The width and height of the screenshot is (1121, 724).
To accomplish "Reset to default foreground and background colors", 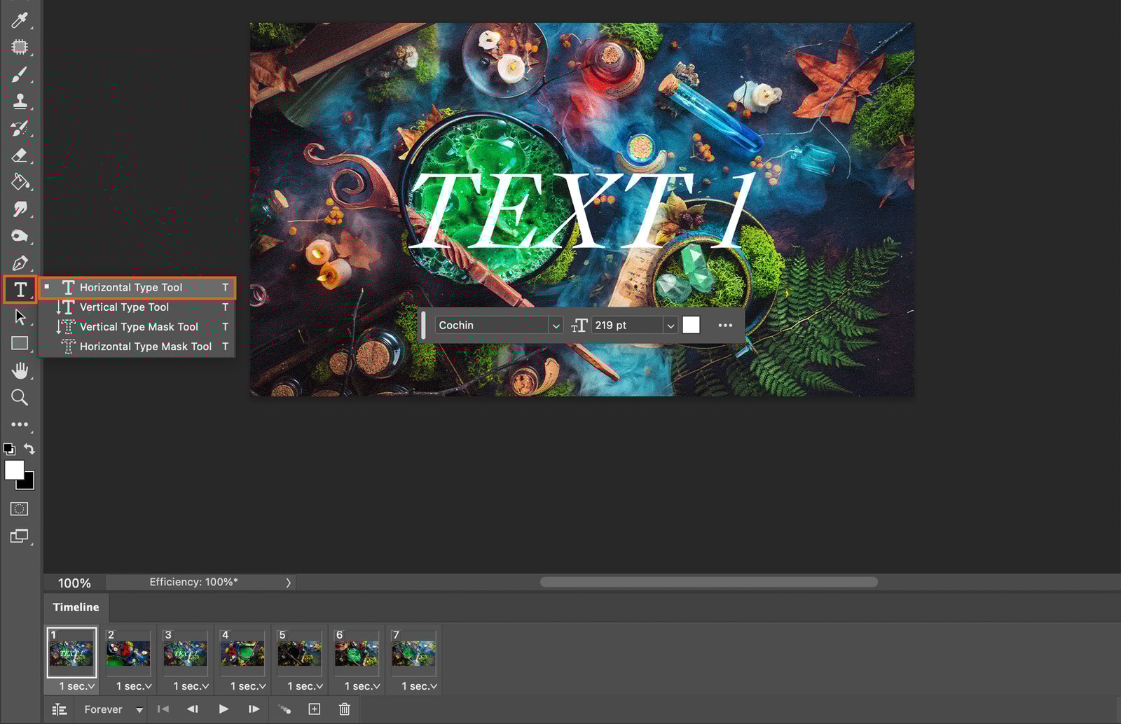I will point(9,449).
